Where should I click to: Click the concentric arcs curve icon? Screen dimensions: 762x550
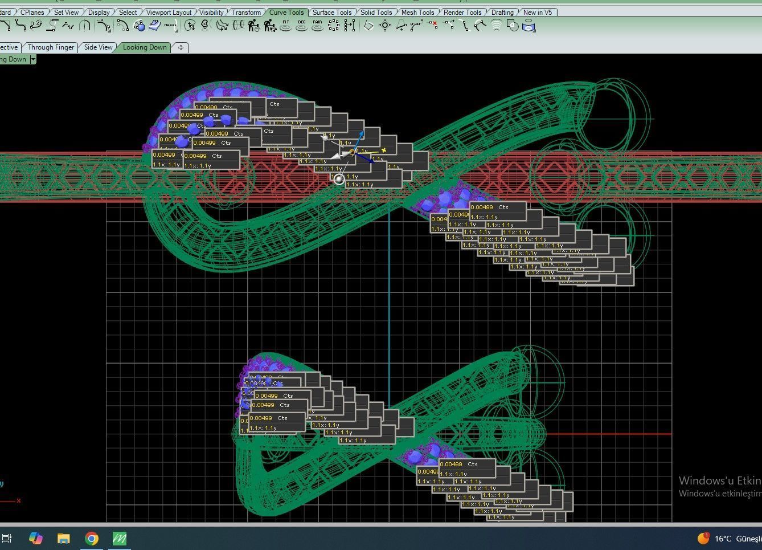497,25
